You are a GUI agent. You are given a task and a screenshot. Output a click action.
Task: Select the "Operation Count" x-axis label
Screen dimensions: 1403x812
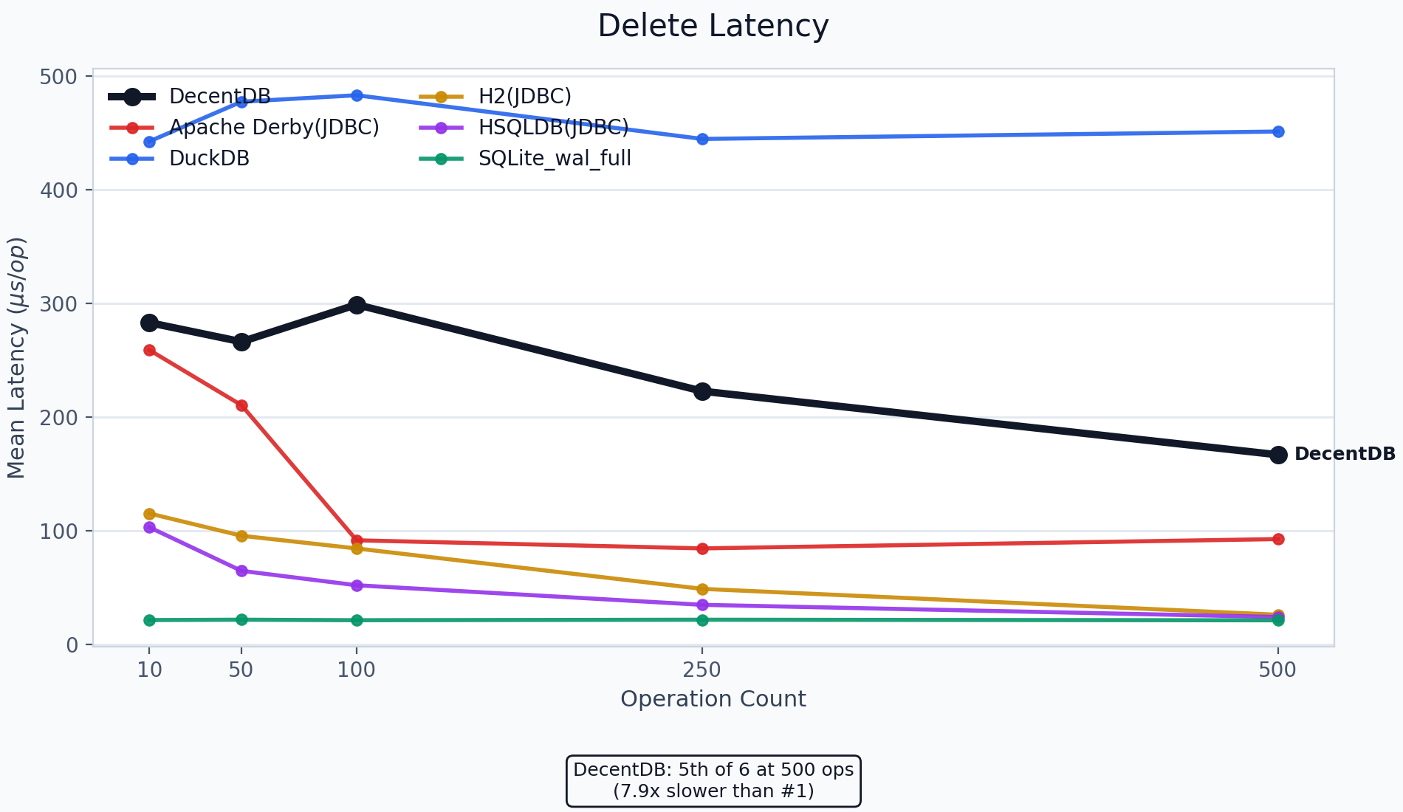pyautogui.click(x=713, y=699)
